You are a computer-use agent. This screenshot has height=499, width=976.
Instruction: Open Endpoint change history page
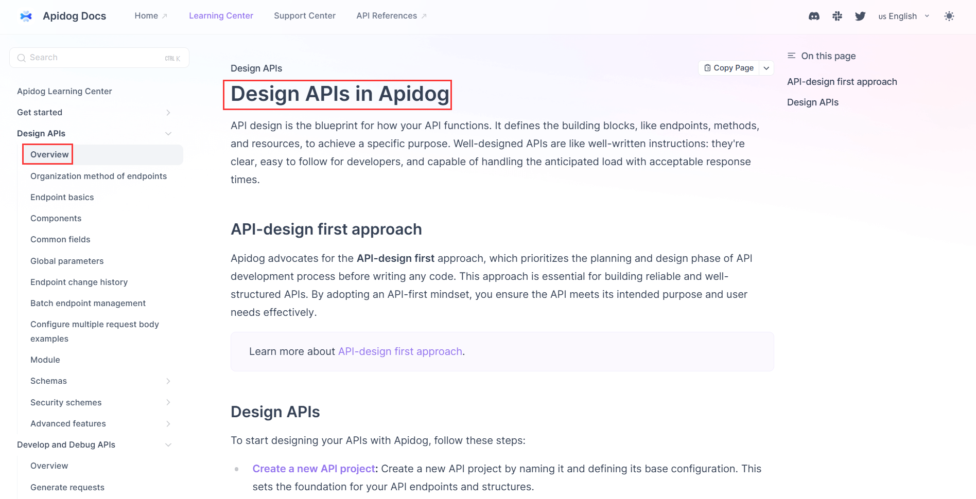click(x=79, y=282)
